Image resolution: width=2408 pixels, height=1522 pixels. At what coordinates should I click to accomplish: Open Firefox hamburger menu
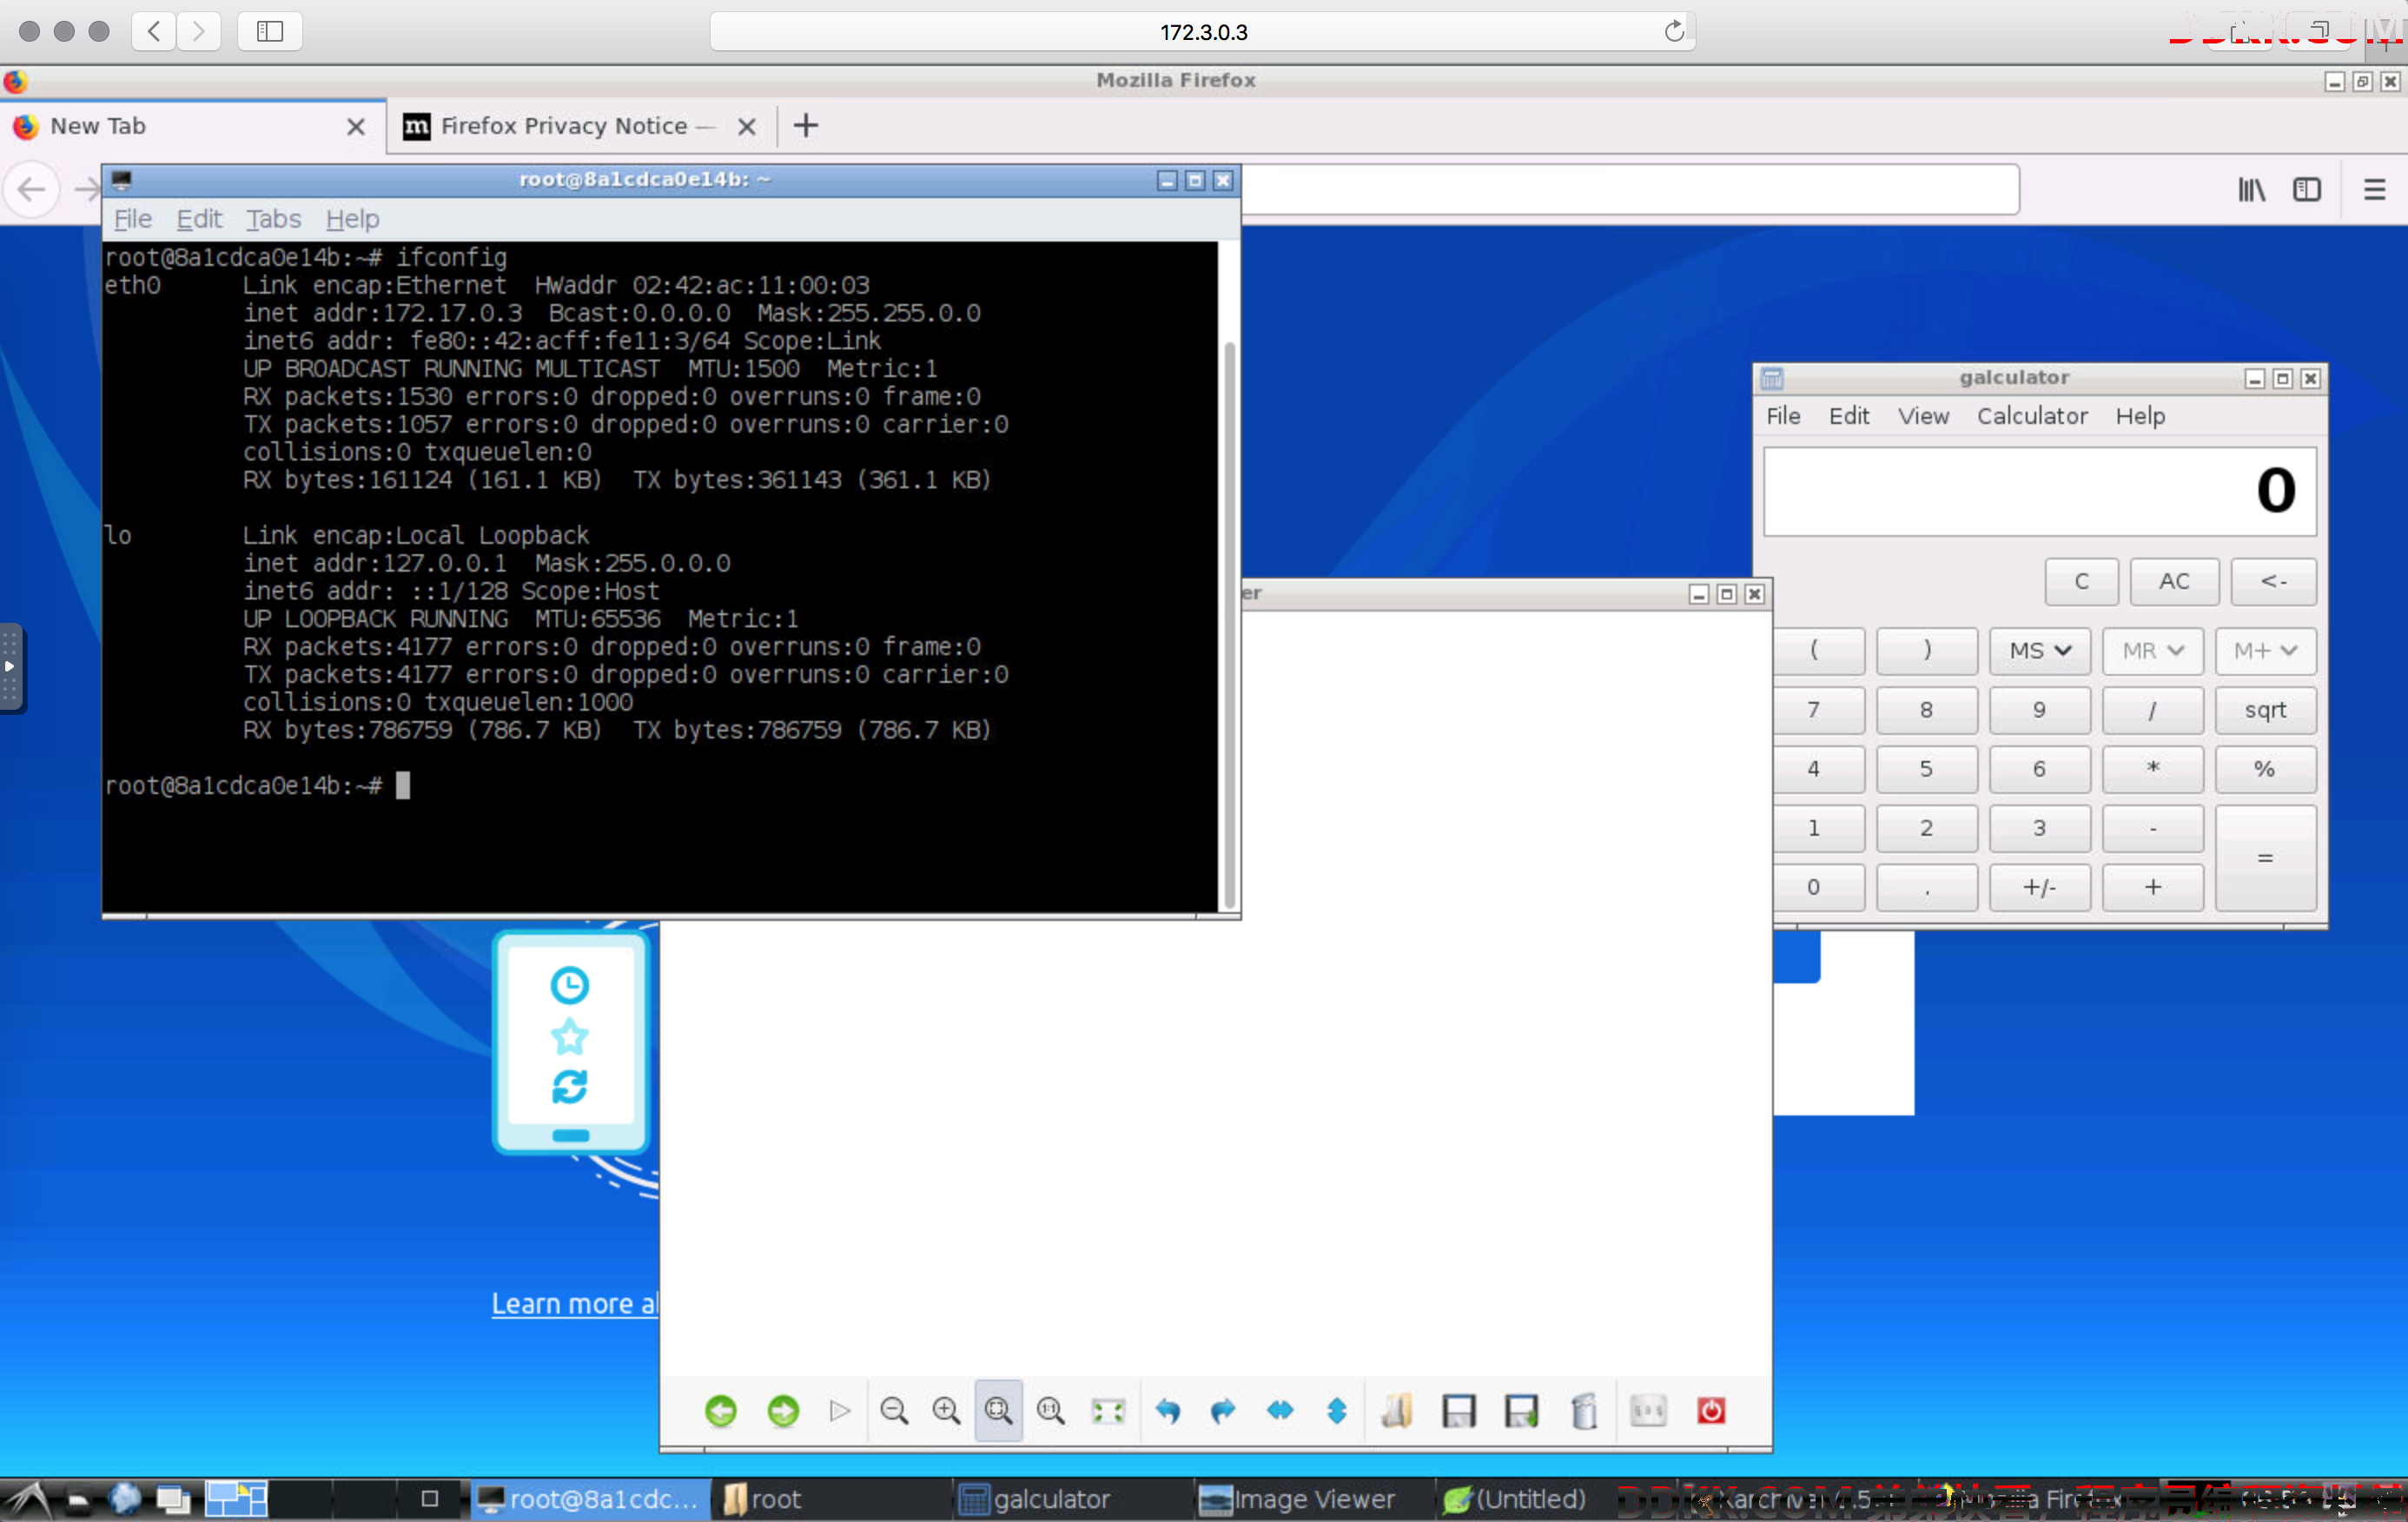pyautogui.click(x=2374, y=189)
